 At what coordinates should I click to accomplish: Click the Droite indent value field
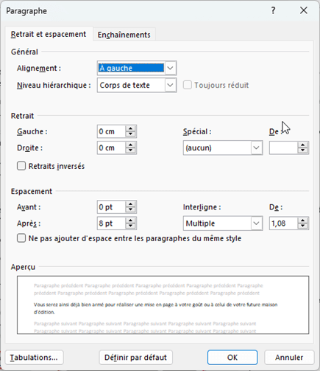pos(112,148)
